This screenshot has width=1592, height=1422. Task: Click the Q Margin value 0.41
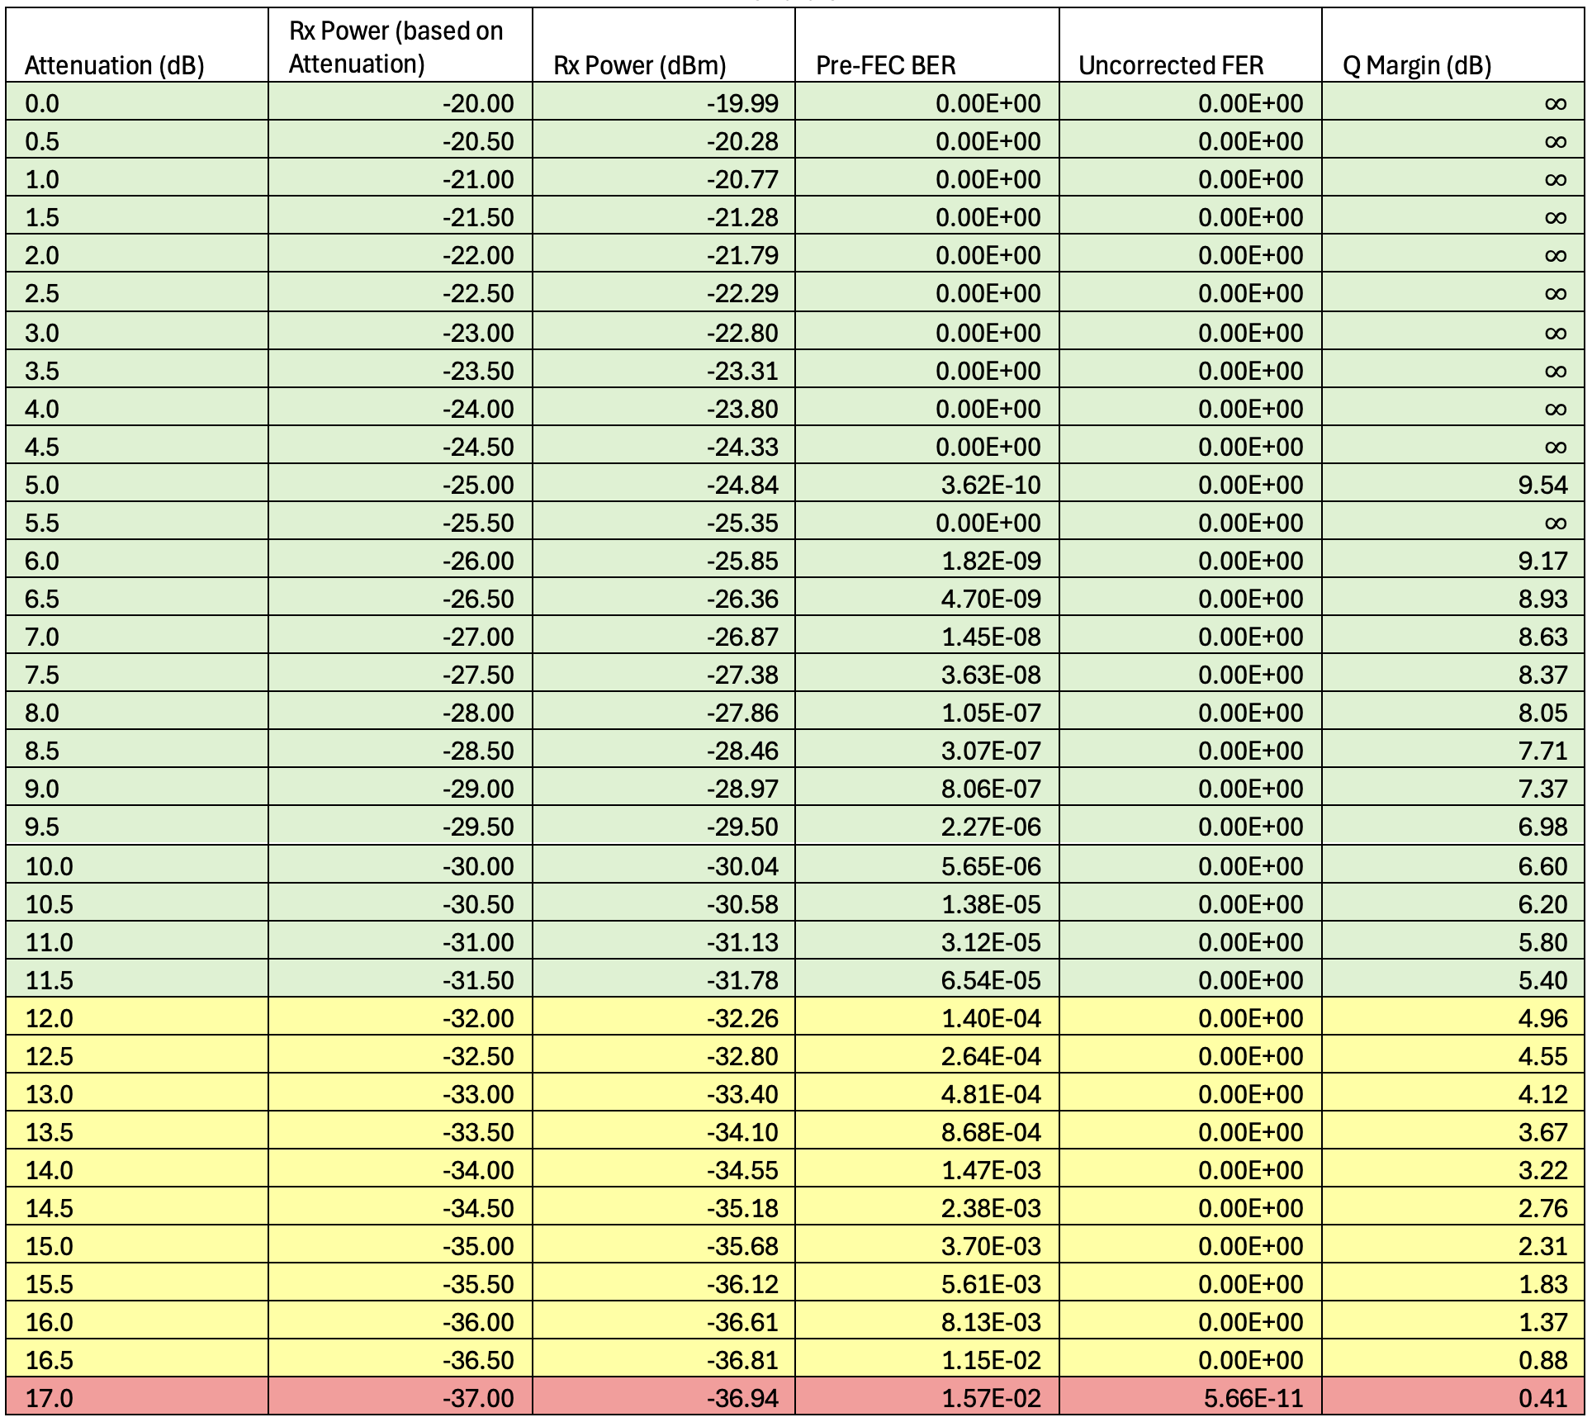1453,1396
